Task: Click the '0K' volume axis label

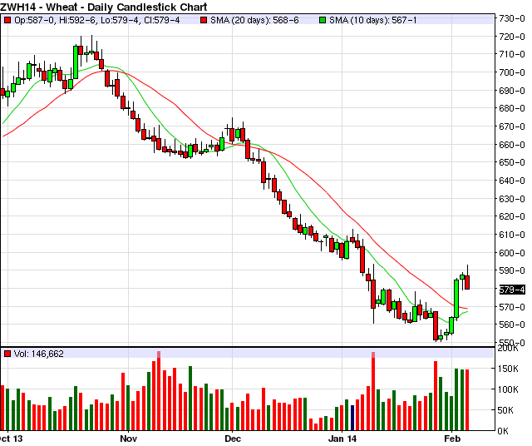Action: 503,431
